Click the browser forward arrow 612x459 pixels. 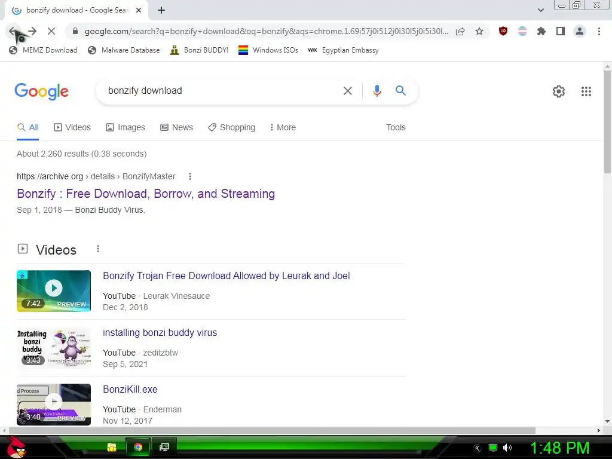pyautogui.click(x=32, y=31)
